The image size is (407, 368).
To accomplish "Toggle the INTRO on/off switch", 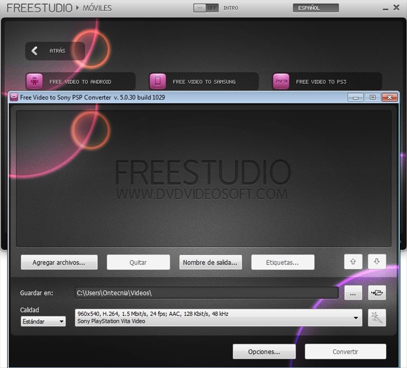I will [206, 8].
